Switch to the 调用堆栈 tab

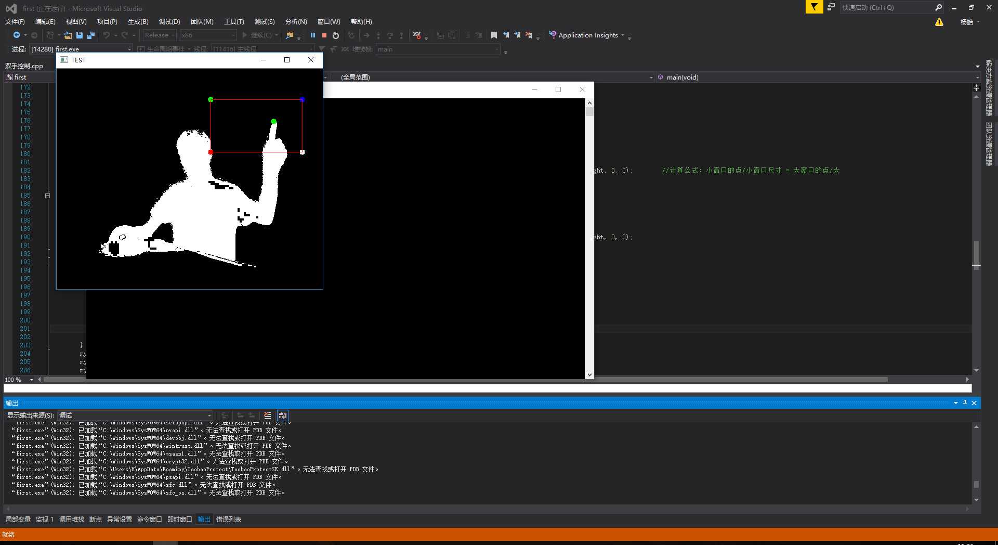click(71, 520)
